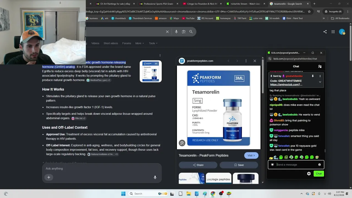Open the Google apps grid
Screen dimensions: 352x198
pyautogui.click(x=333, y=32)
